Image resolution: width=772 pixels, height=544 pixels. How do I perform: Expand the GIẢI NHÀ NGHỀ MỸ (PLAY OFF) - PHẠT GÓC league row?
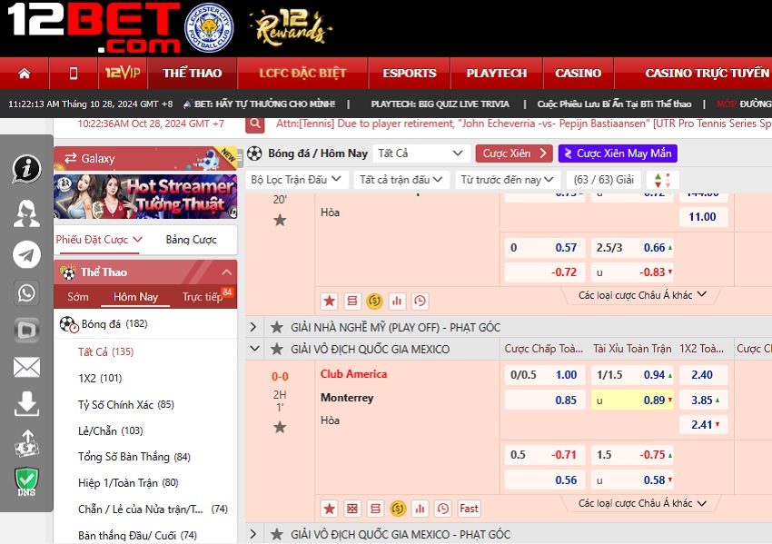pyautogui.click(x=253, y=327)
